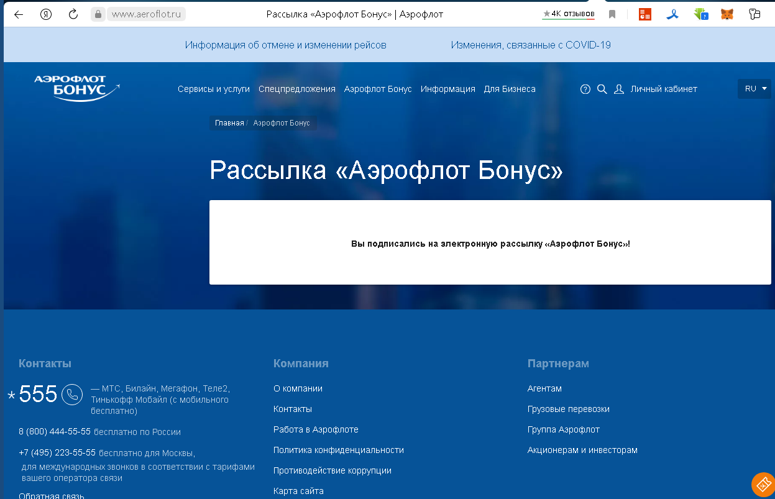Open Контакты link under Компания
Viewport: 775px width, 499px height.
coord(293,409)
